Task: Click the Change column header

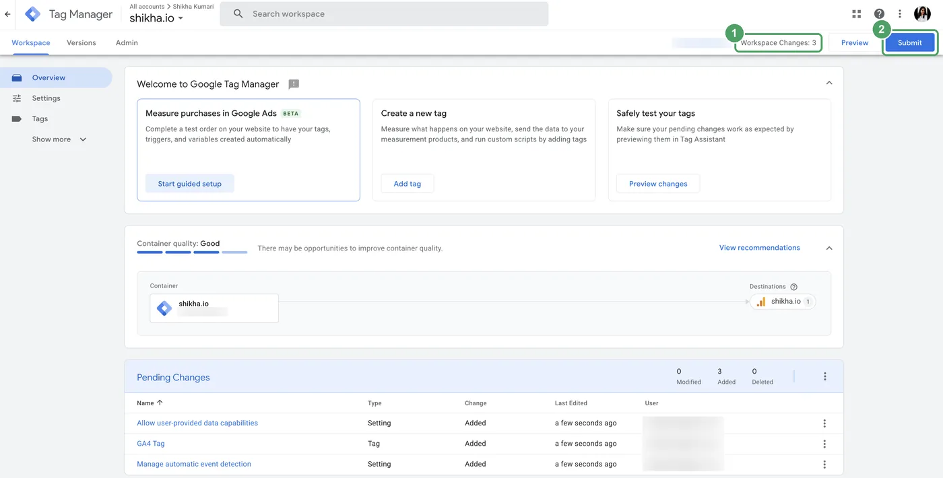Action: 476,403
